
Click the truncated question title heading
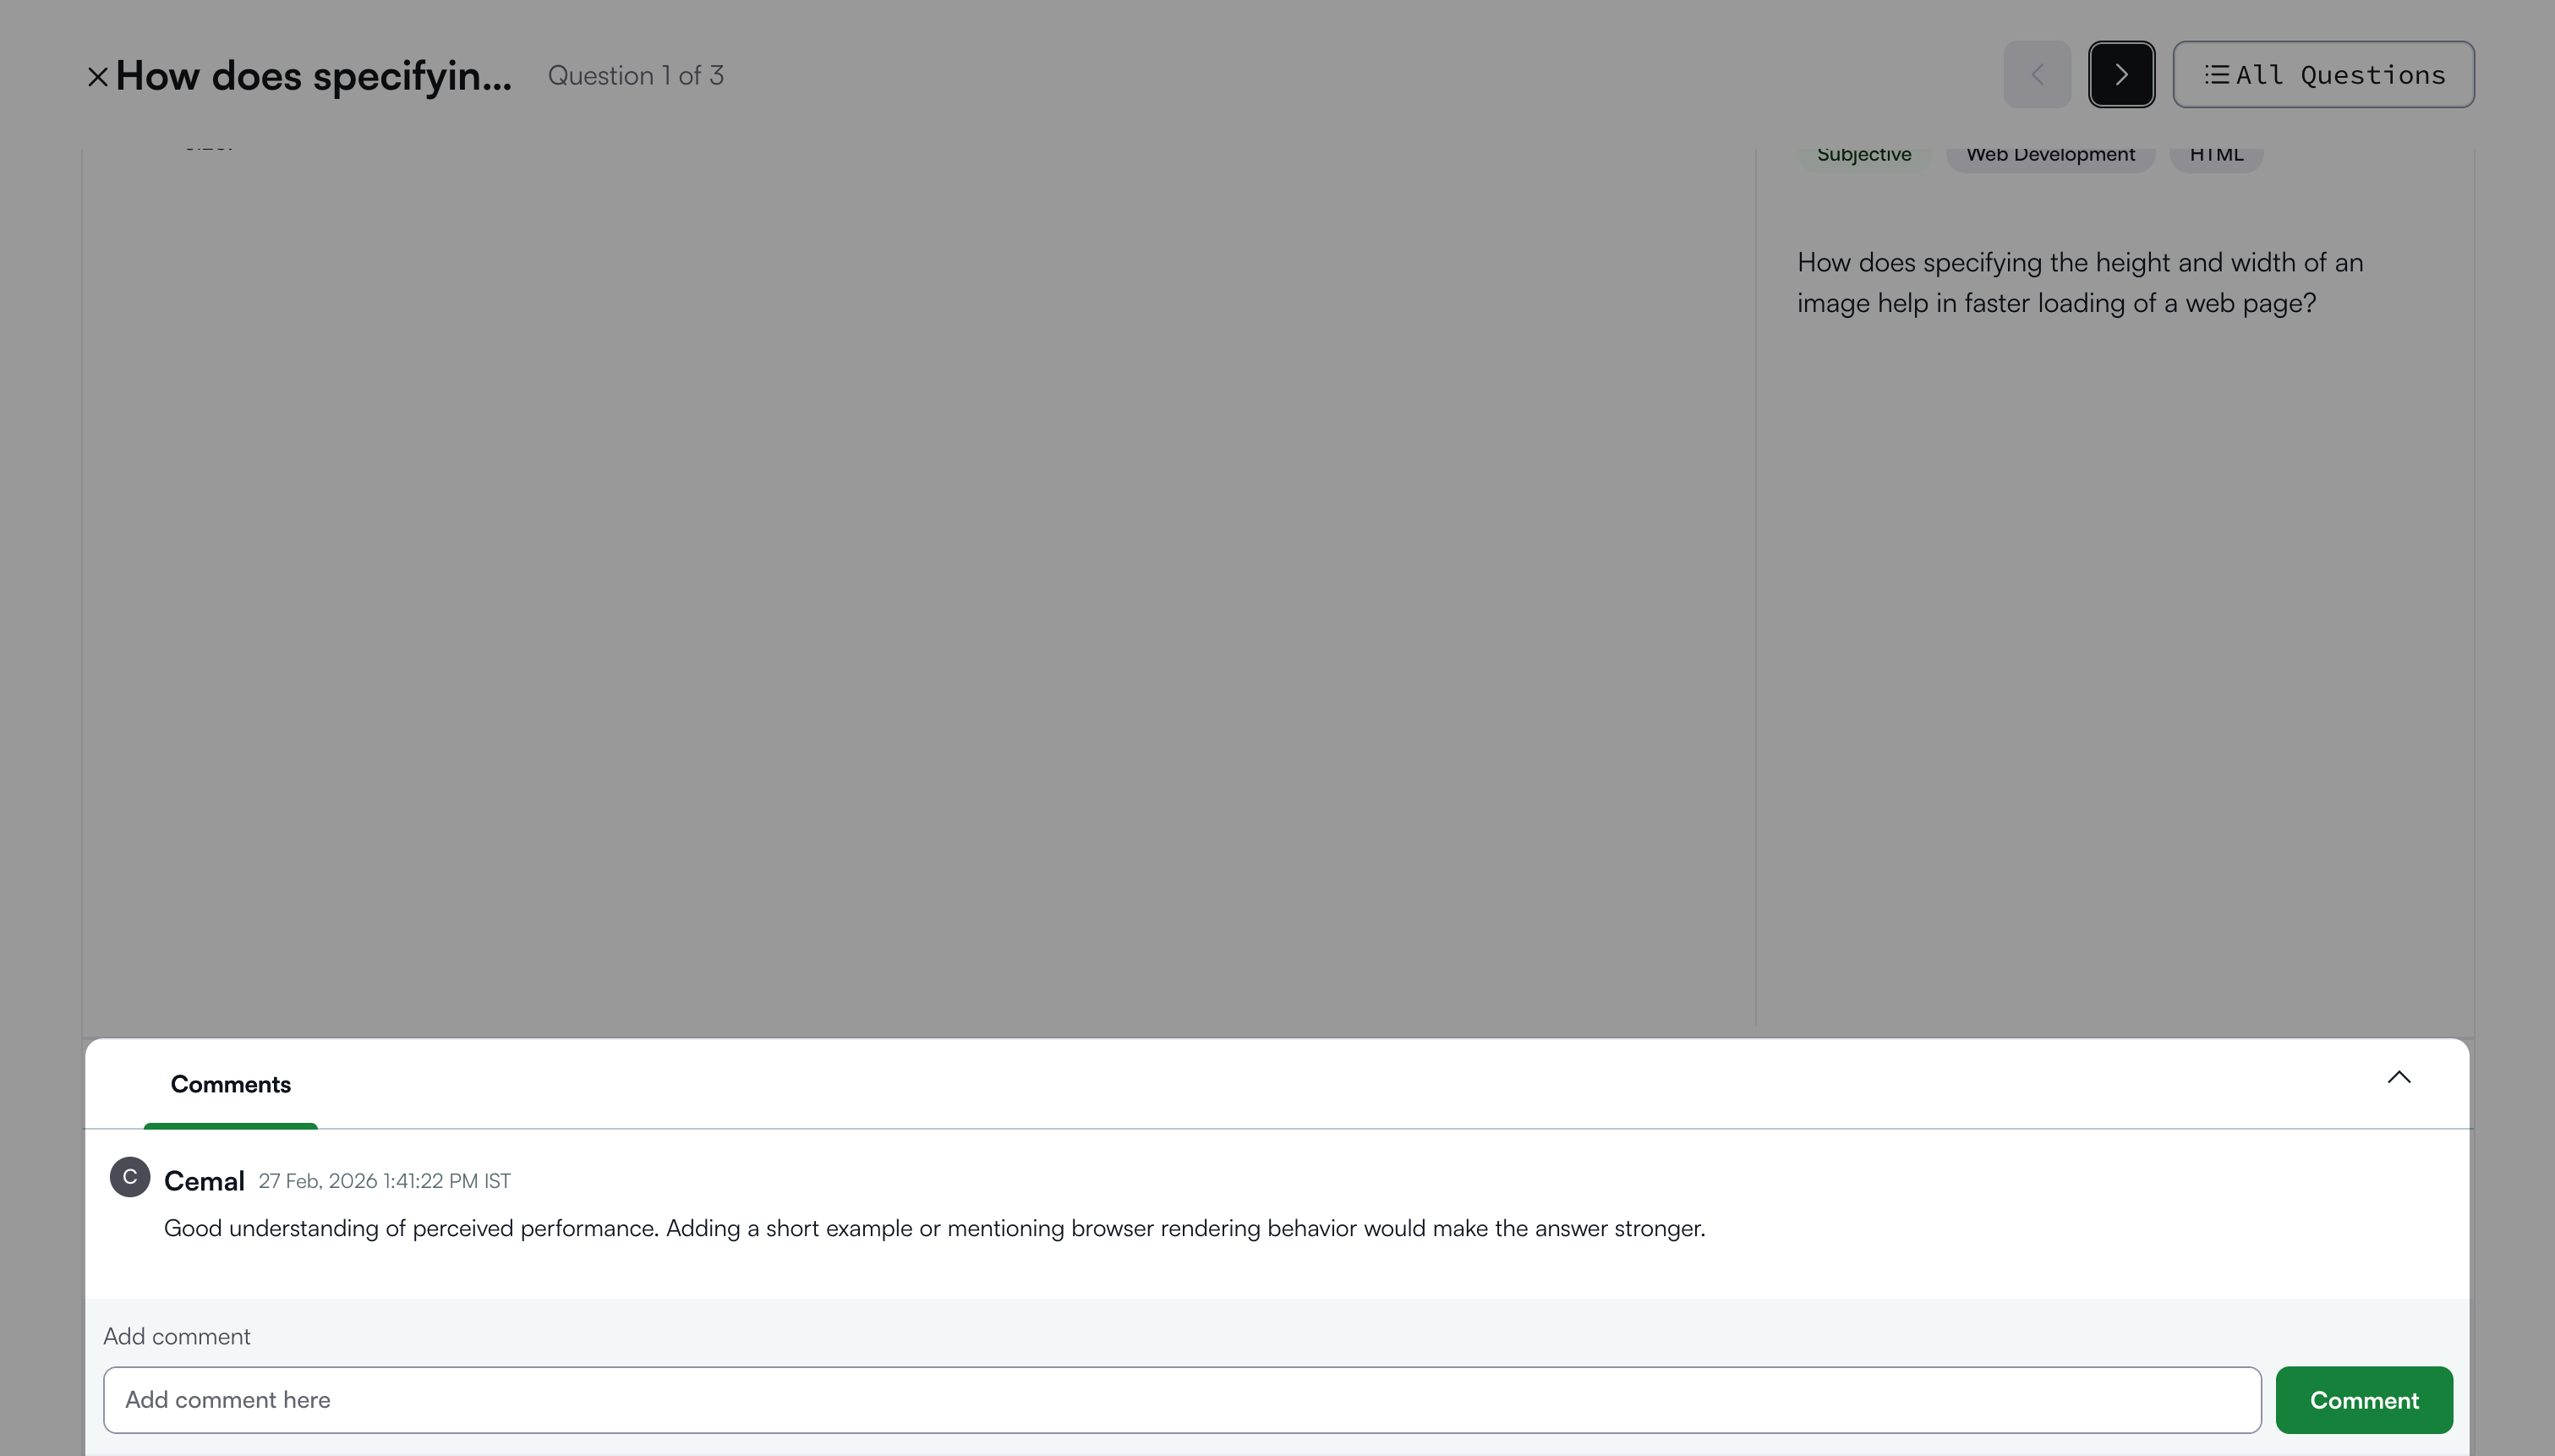313,76
